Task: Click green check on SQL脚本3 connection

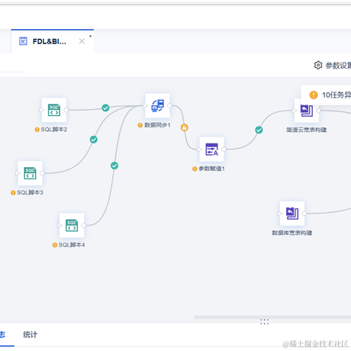Action: point(94,140)
